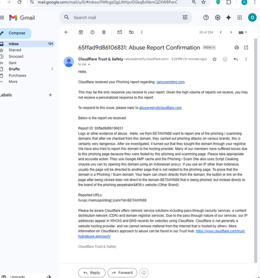Screen dimensions: 260x278
Task: Reload the page in browser
Action: coord(19,2)
